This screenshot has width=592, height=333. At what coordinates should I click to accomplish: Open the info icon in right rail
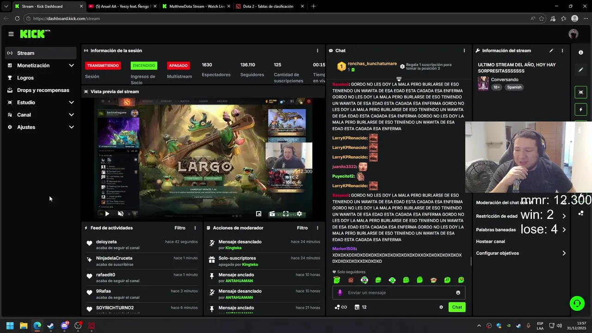tap(581, 52)
